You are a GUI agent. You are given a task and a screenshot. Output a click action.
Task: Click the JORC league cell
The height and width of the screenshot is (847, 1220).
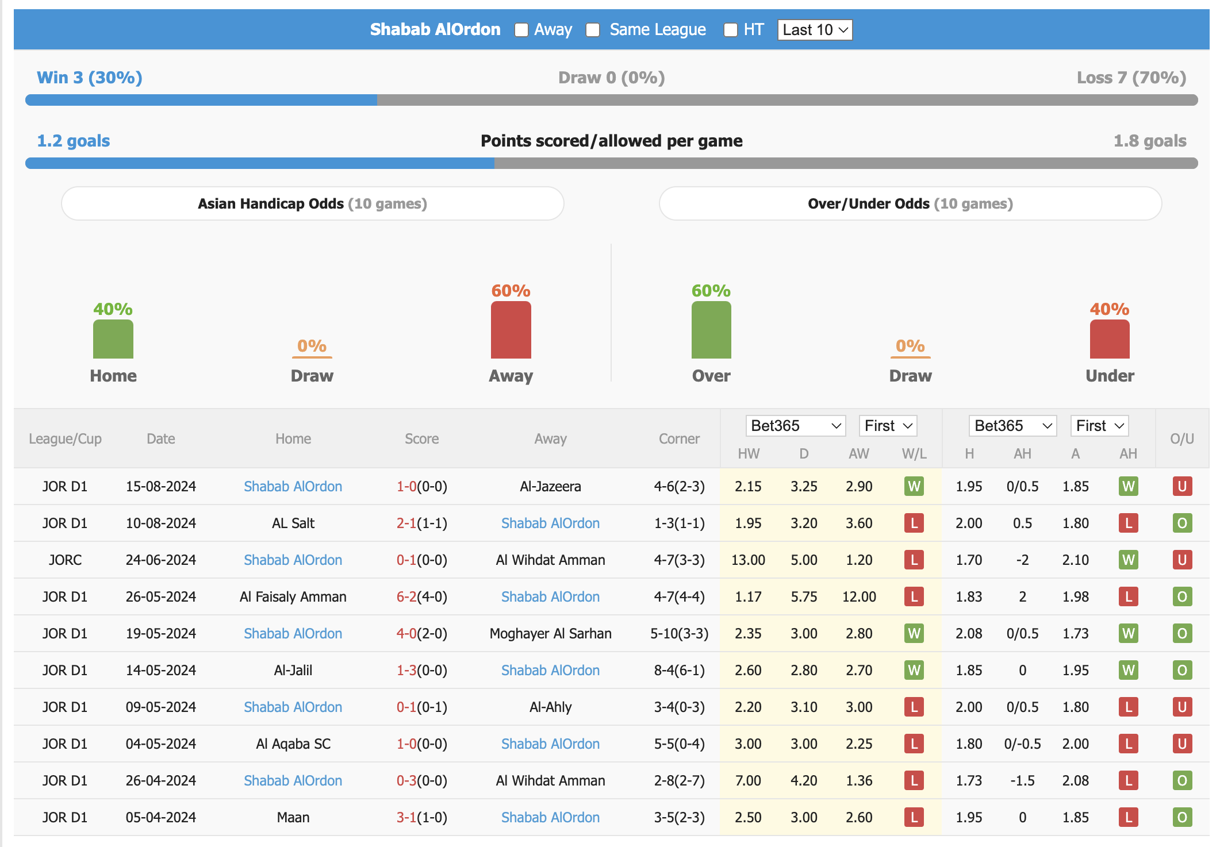[x=65, y=560]
